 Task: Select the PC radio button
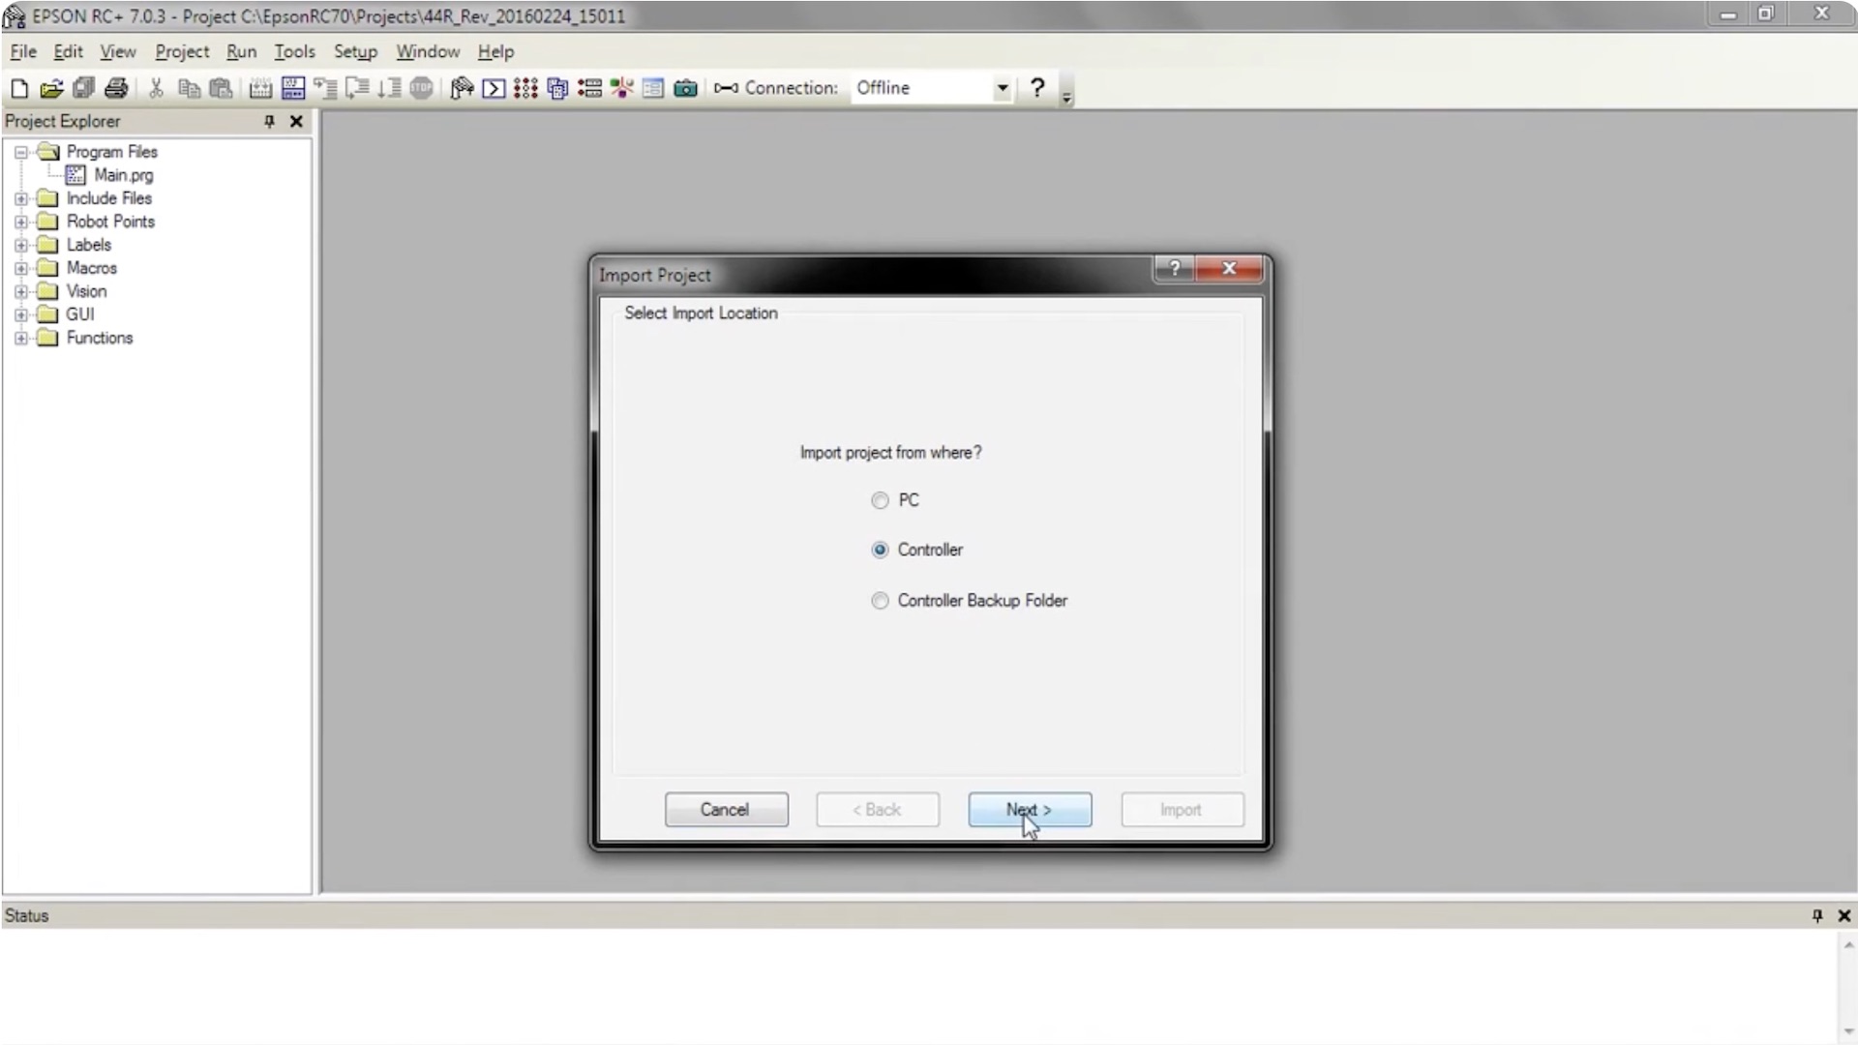(880, 500)
